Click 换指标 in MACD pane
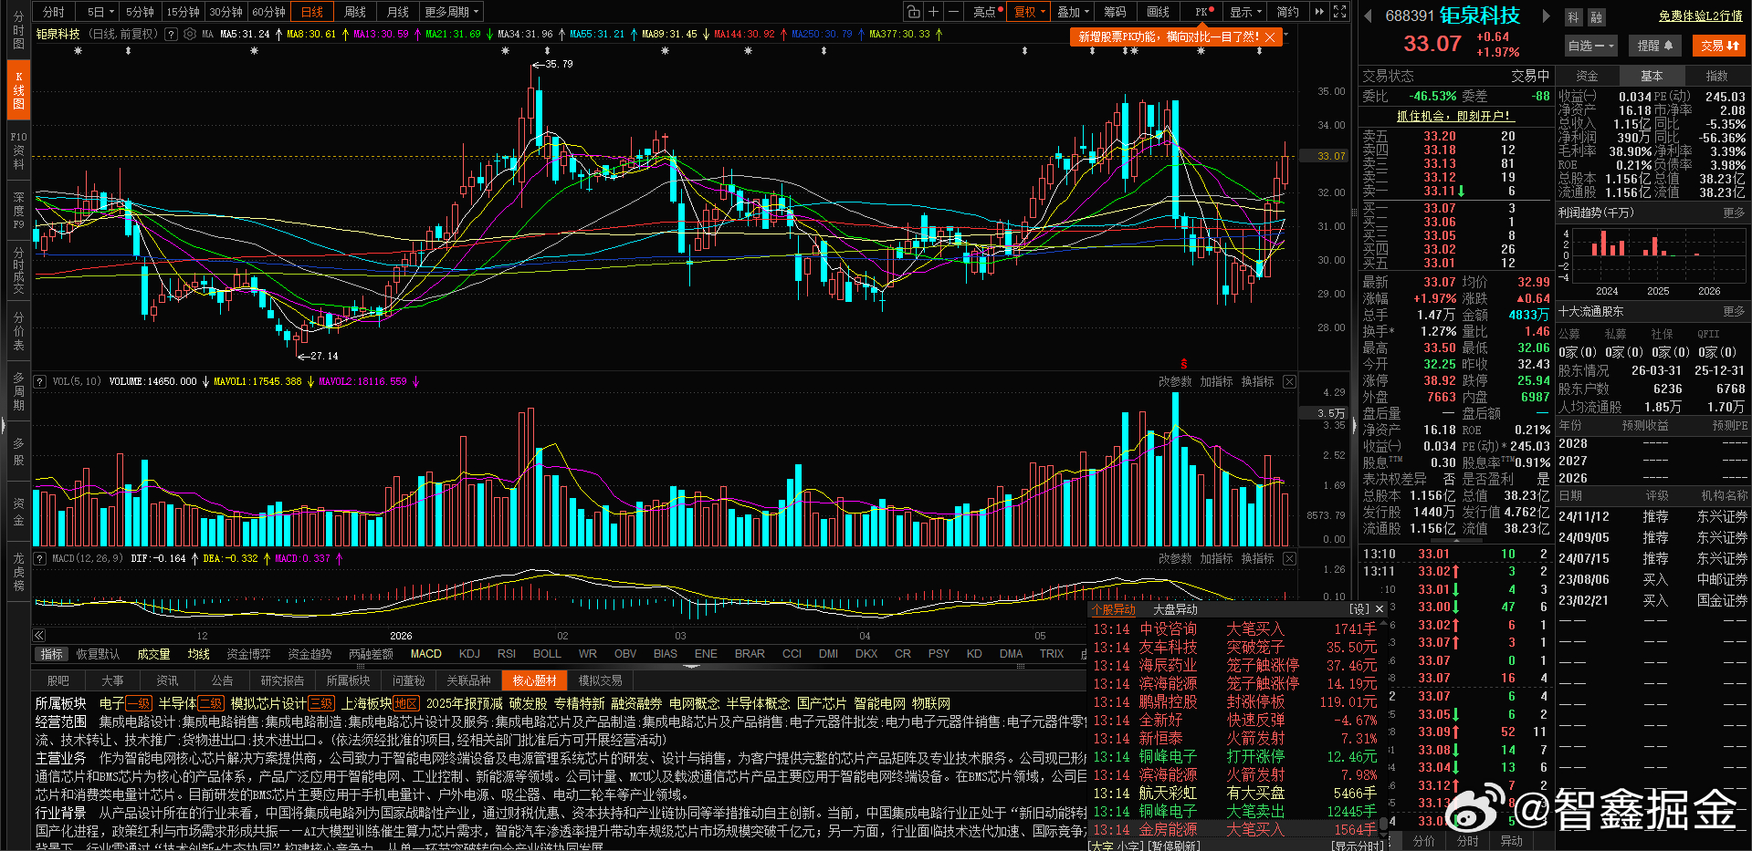Screen dimensions: 1752x851 tap(1257, 558)
